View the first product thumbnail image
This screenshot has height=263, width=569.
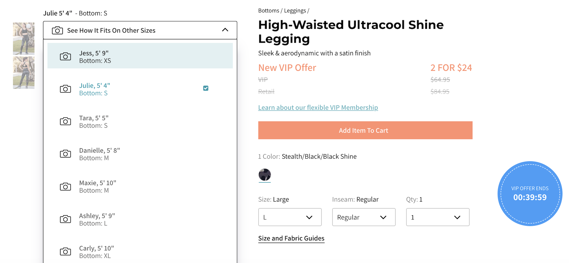click(x=24, y=39)
